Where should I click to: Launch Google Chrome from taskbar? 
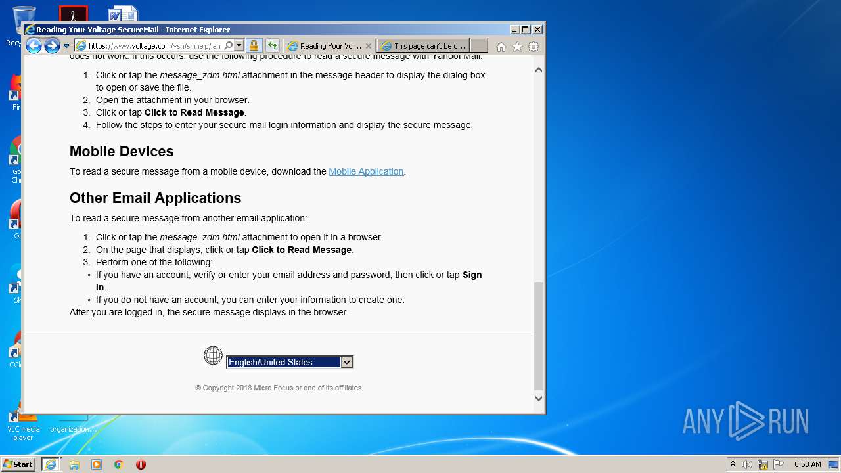pos(119,464)
